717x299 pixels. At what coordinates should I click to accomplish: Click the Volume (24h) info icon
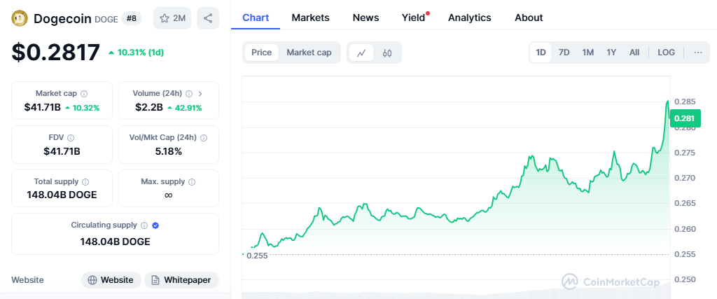click(x=189, y=93)
